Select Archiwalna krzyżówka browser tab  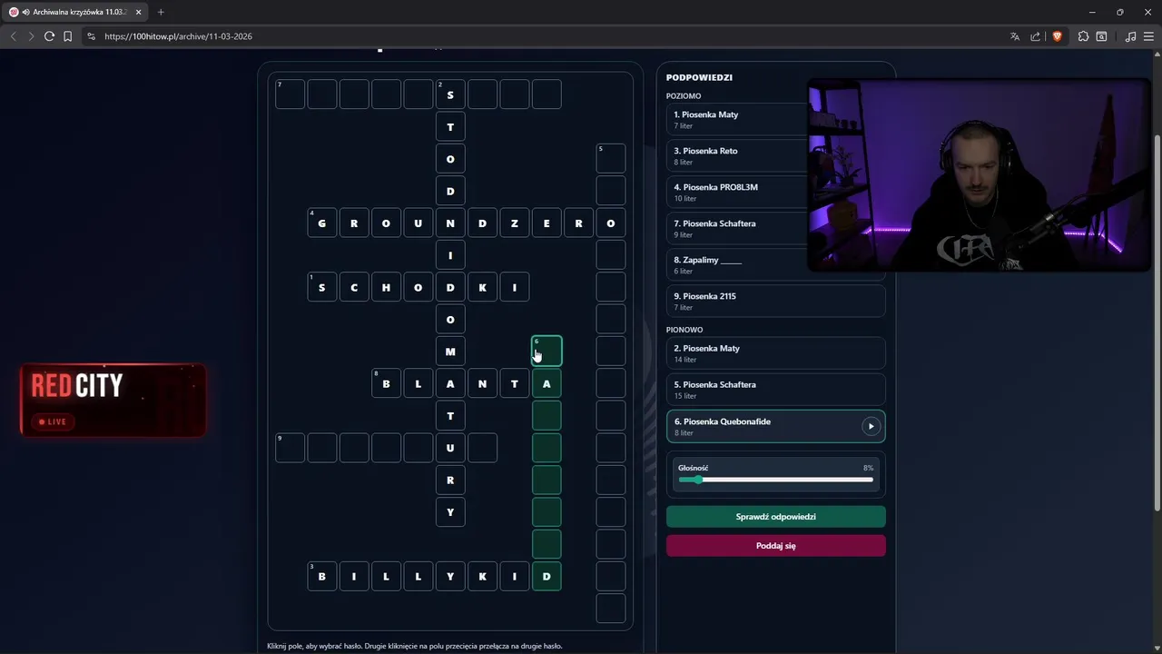click(76, 12)
